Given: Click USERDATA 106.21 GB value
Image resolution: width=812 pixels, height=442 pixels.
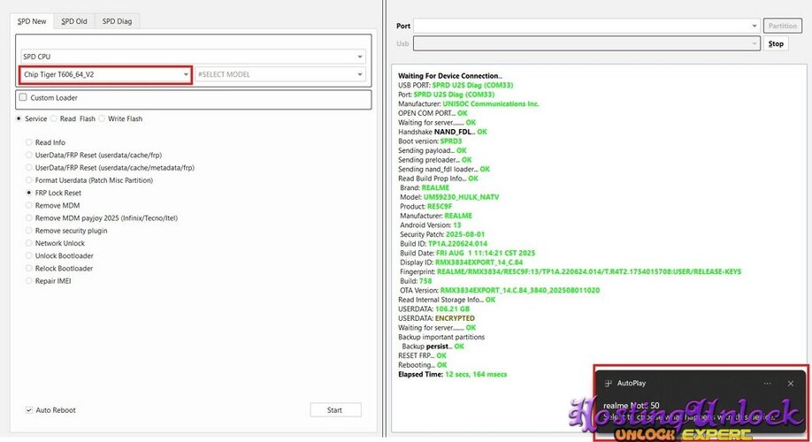Looking at the screenshot, I should tap(452, 309).
